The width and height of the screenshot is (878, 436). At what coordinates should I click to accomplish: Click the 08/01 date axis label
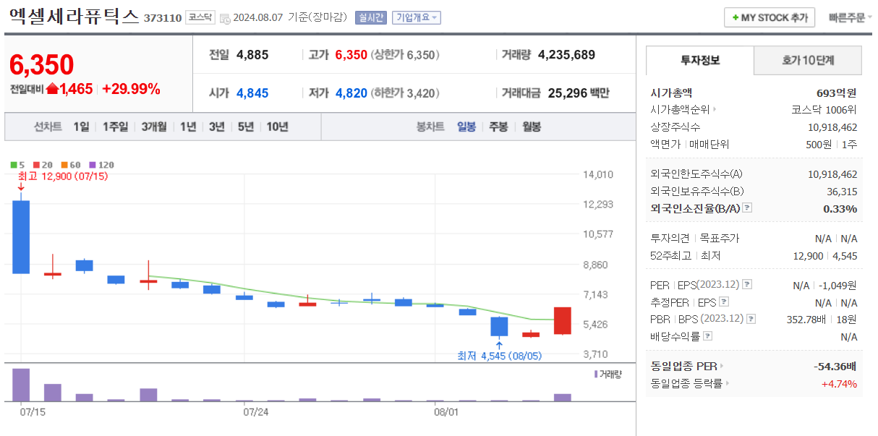click(x=446, y=412)
